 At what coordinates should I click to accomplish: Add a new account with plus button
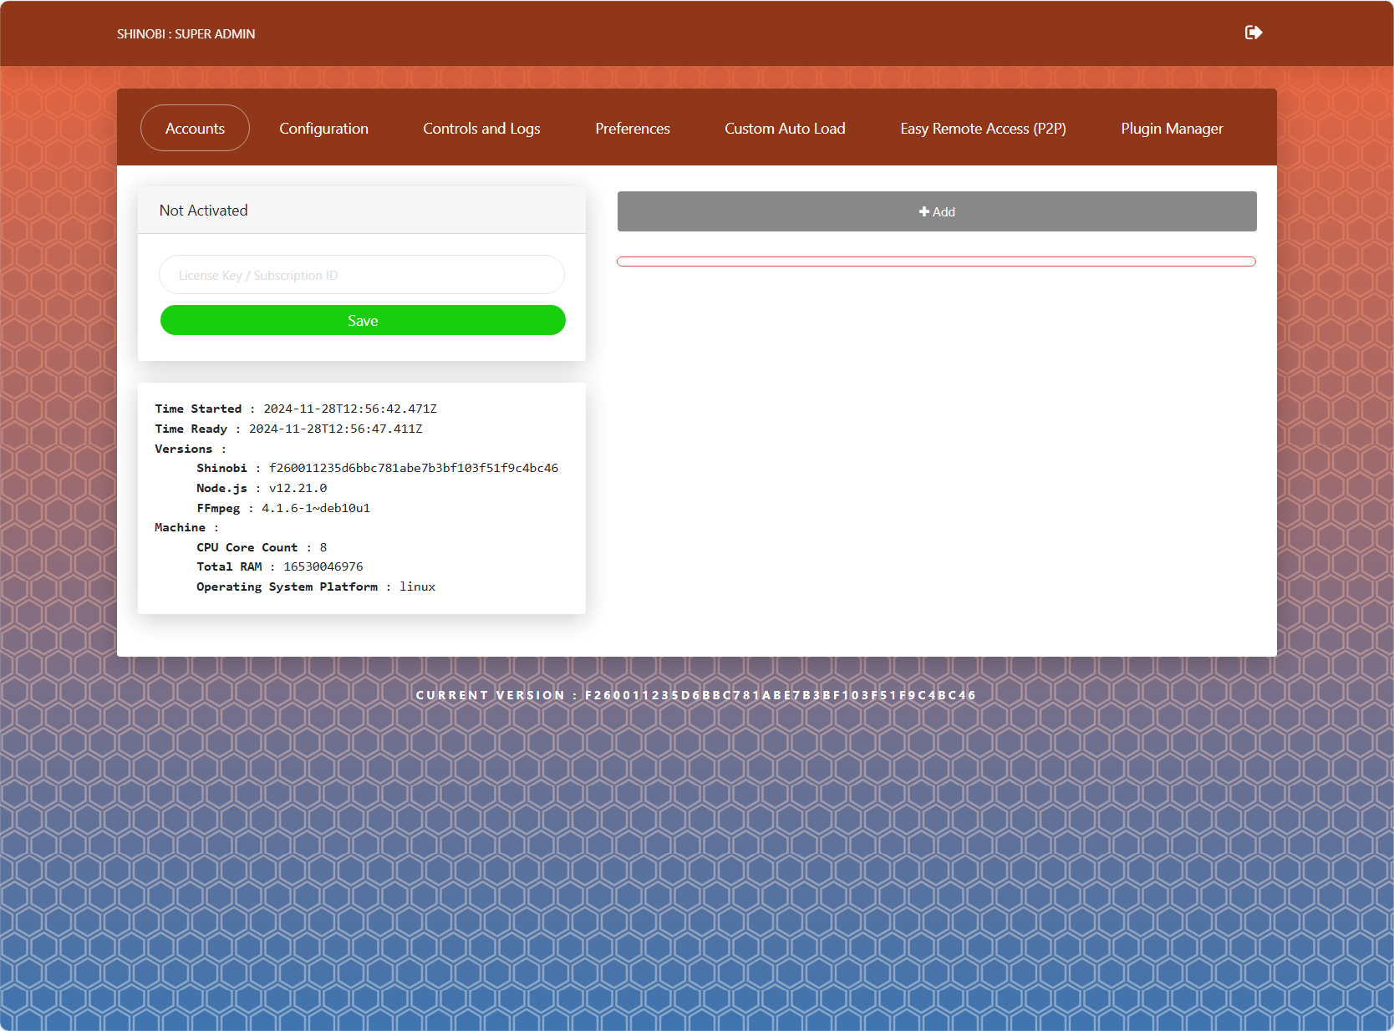click(x=937, y=211)
